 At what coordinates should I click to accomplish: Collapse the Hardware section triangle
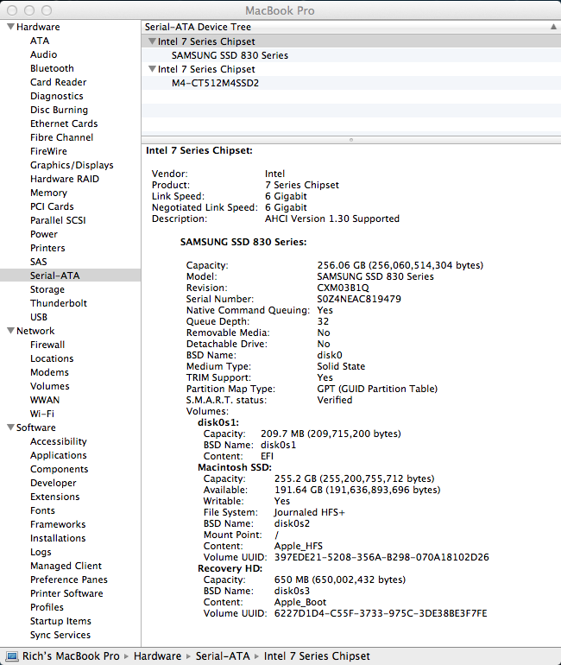11,27
